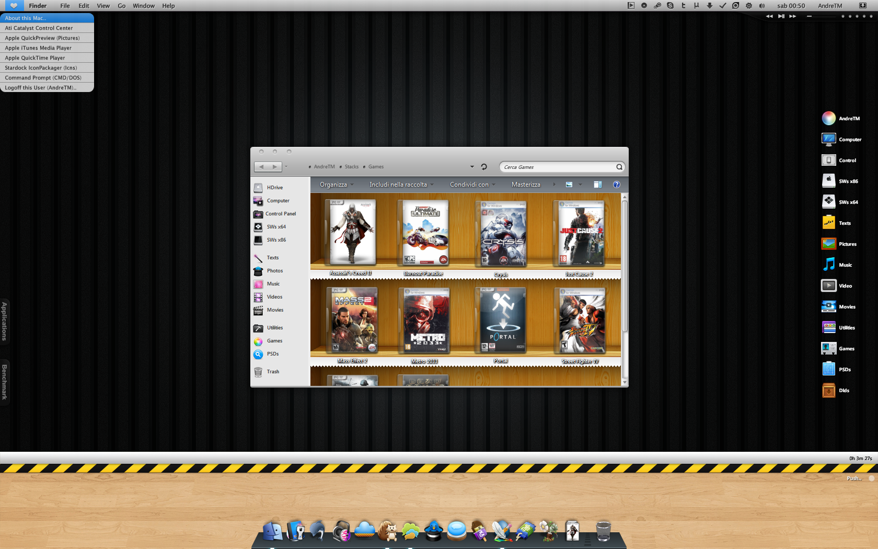The image size is (878, 549).
Task: Open the trash can in the dock
Action: (x=603, y=531)
